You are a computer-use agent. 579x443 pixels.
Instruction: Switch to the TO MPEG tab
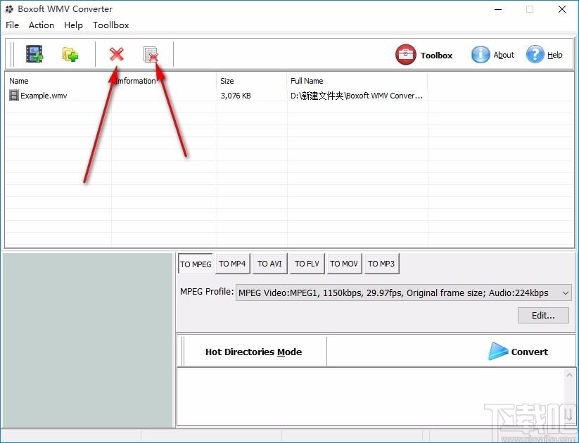coord(196,264)
